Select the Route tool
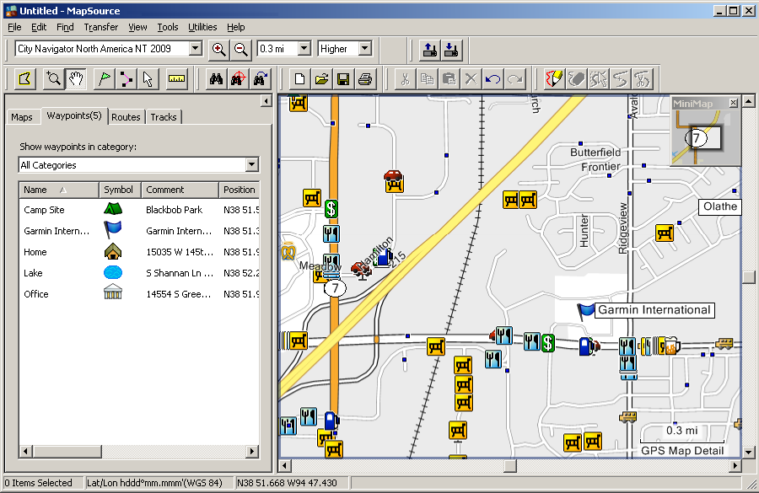This screenshot has width=759, height=493. click(x=126, y=79)
